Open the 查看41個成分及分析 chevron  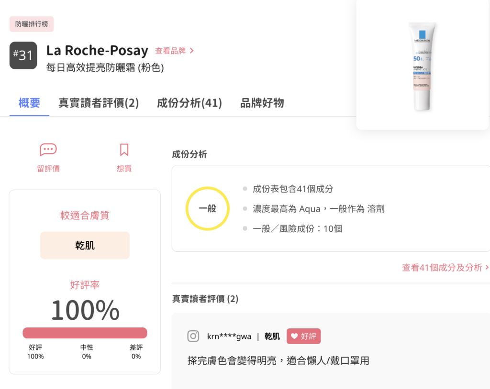[487, 268]
